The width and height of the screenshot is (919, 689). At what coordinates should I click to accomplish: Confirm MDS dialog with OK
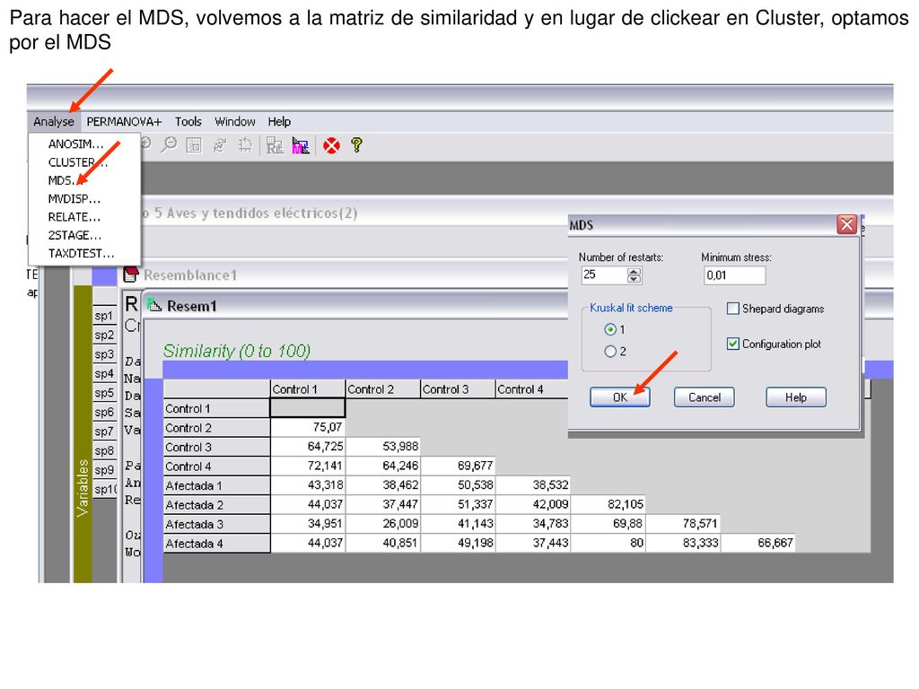[619, 397]
